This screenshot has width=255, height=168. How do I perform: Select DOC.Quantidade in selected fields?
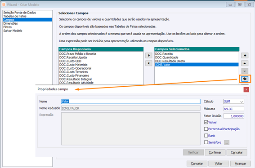[167, 57]
